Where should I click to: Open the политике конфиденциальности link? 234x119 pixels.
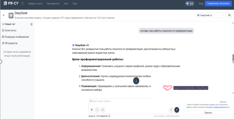[217, 107]
